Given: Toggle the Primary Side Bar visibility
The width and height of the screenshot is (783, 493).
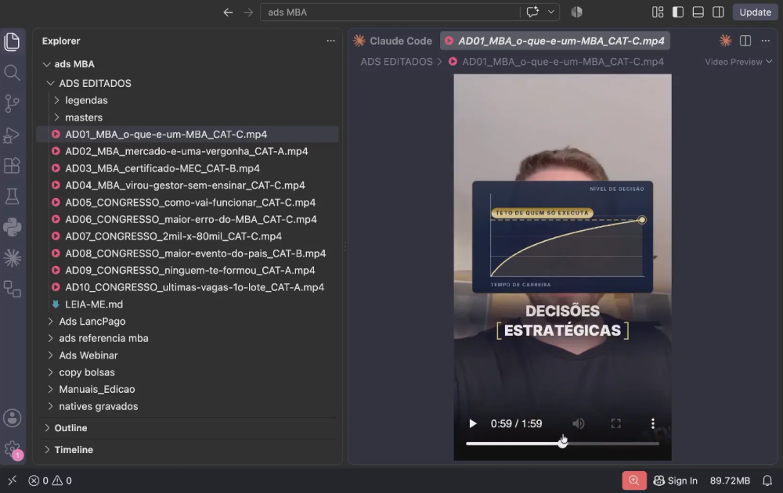Looking at the screenshot, I should point(678,12).
